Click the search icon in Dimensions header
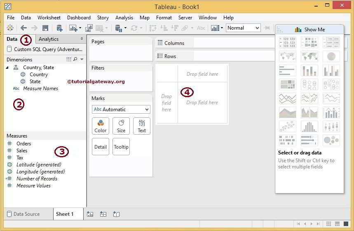 [75, 60]
